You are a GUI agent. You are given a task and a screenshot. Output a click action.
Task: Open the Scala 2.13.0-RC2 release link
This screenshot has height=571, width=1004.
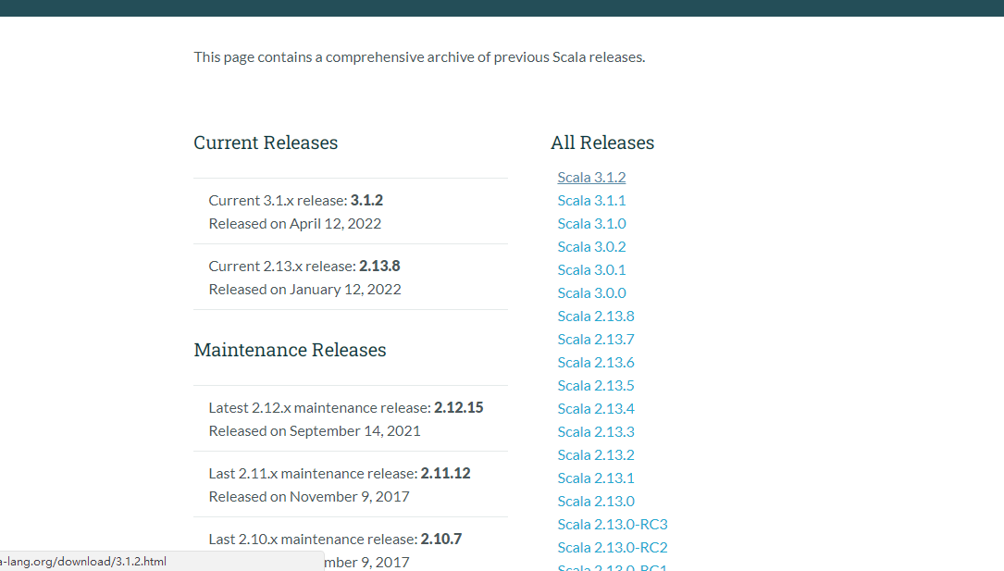point(613,547)
